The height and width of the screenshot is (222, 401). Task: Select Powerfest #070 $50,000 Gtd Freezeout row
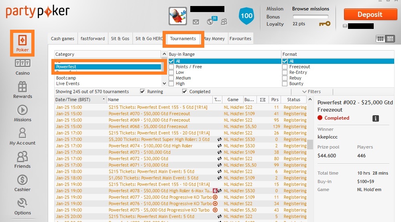coord(181,114)
